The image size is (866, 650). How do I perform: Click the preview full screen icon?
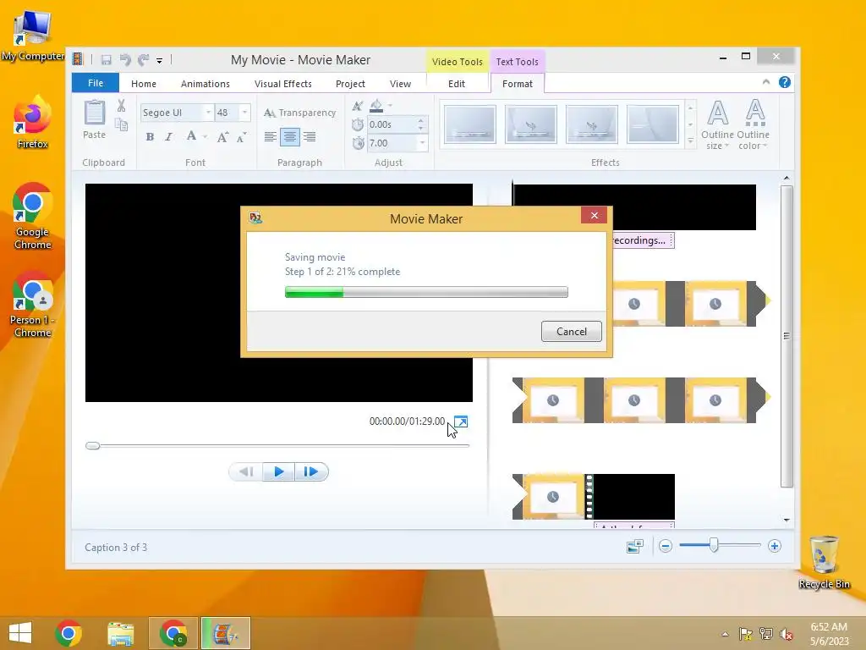[461, 421]
